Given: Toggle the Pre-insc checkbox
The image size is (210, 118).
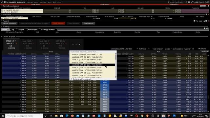Looking at the screenshot, I should tap(194, 21).
